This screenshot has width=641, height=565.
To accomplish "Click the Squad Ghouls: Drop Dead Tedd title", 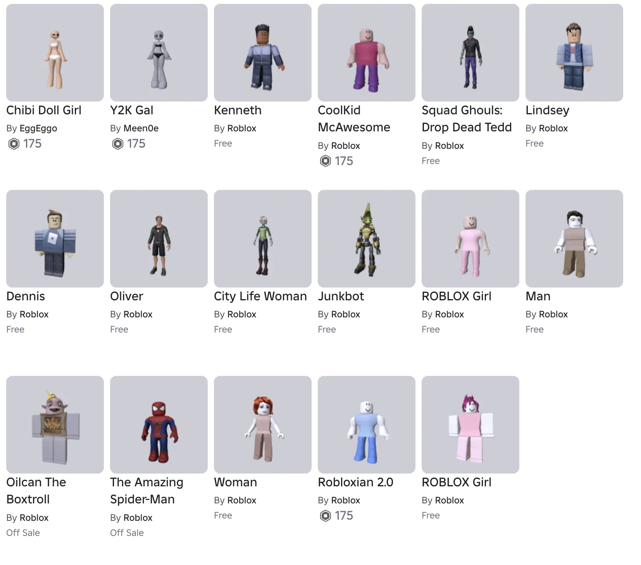I will (x=467, y=119).
